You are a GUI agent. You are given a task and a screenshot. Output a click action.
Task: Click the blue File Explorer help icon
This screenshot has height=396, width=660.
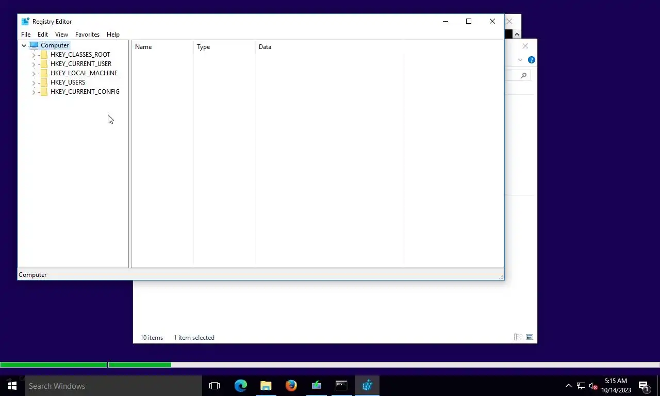click(x=532, y=60)
